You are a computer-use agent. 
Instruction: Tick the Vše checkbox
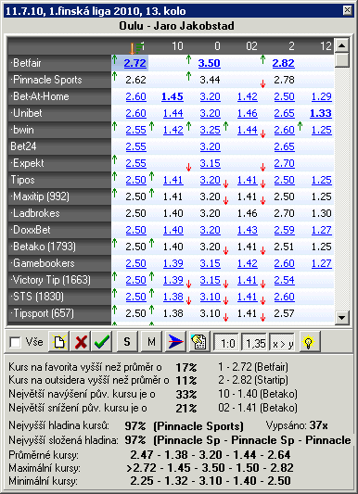15,342
